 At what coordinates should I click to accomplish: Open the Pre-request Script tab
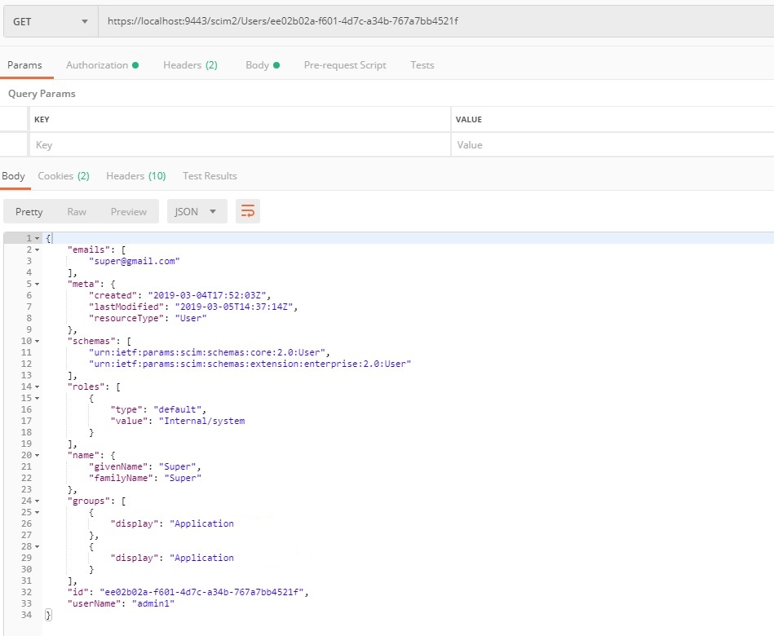(345, 65)
